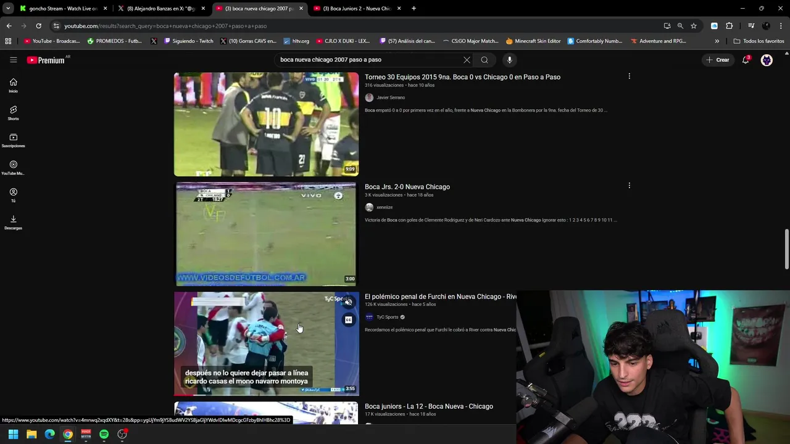Run the search with the magnifier button
This screenshot has width=790, height=444.
(x=484, y=60)
